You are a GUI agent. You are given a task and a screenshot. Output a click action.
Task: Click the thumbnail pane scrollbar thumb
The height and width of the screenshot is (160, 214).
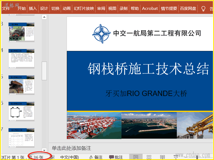pyautogui.click(x=44, y=71)
